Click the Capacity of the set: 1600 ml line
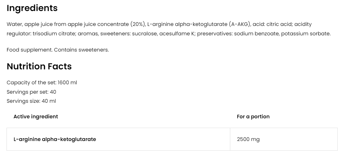The image size is (340, 153). coord(42,83)
